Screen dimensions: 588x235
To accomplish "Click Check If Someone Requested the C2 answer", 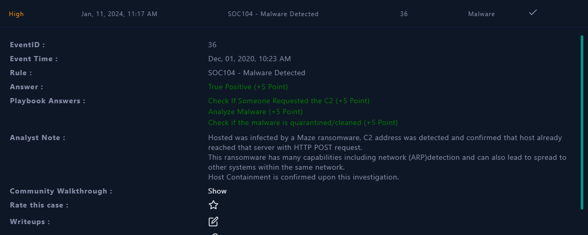I will coord(289,101).
